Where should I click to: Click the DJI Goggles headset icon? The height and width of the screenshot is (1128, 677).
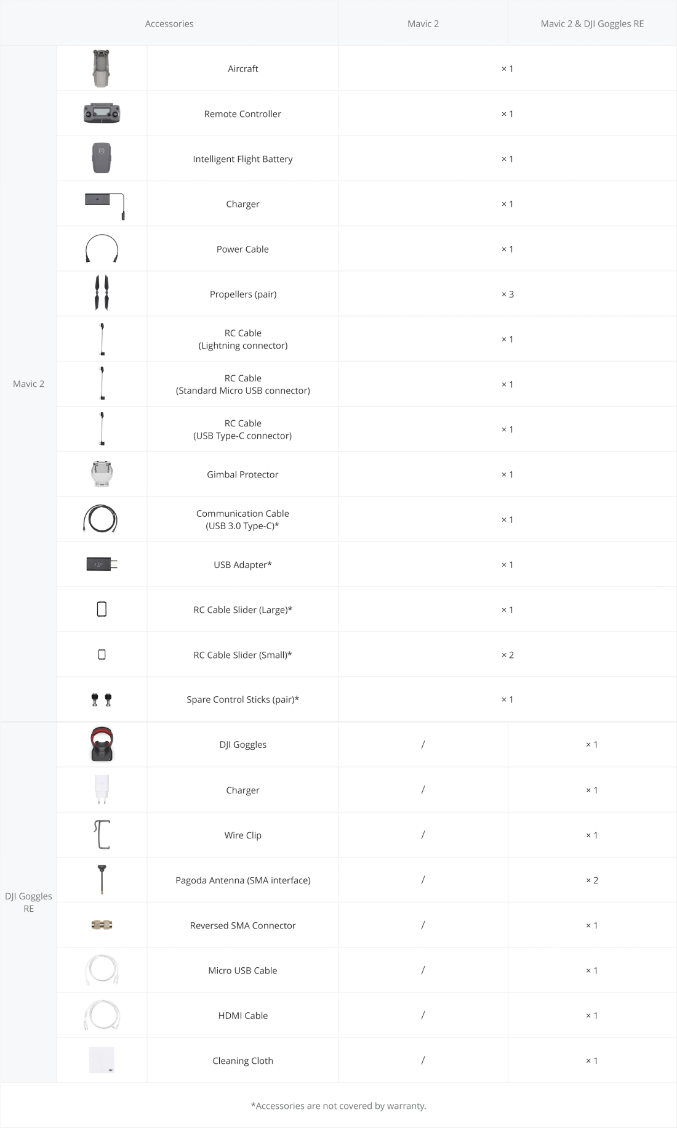coord(102,744)
